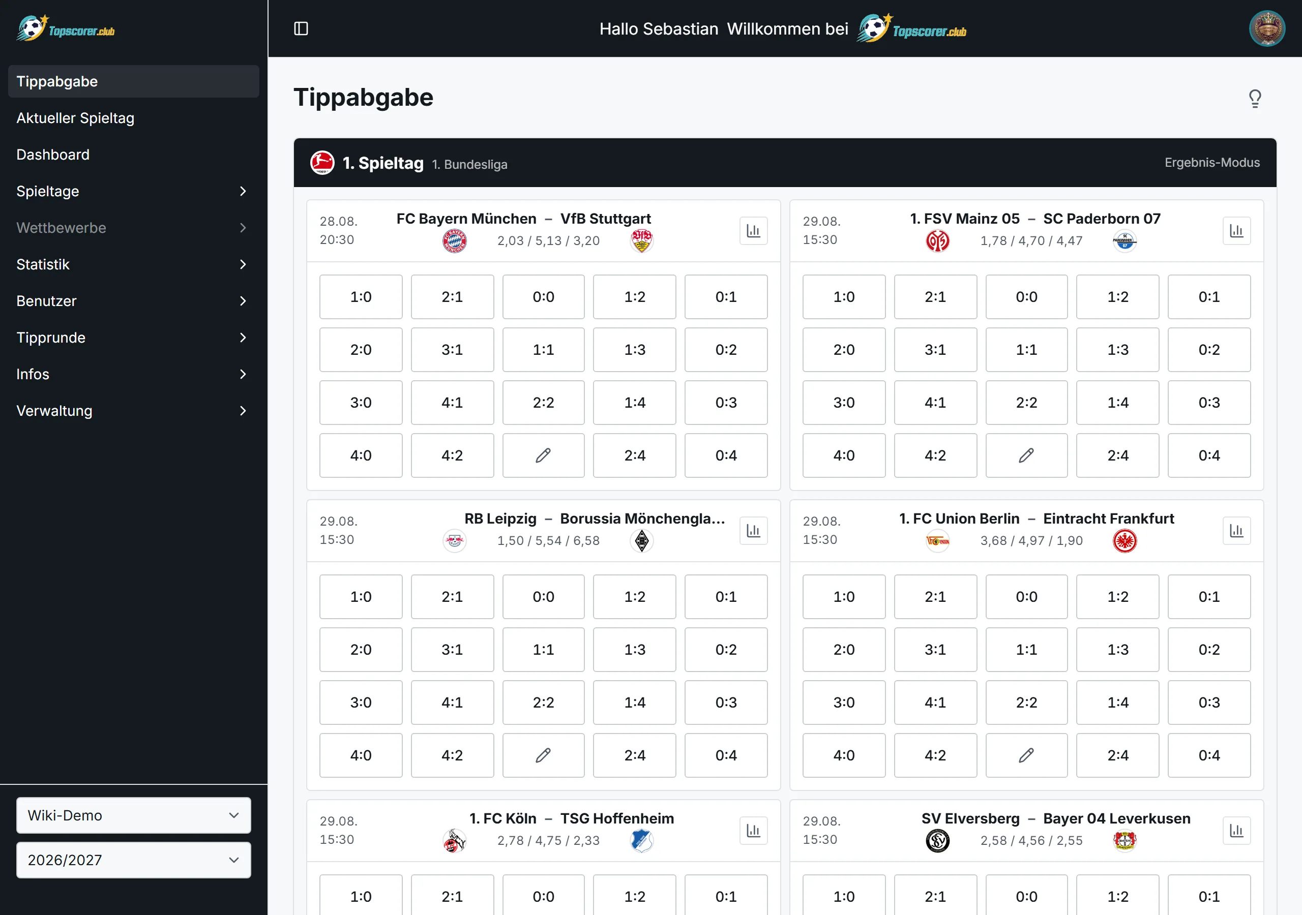
Task: Expand the Benutzer submenu
Action: [x=133, y=301]
